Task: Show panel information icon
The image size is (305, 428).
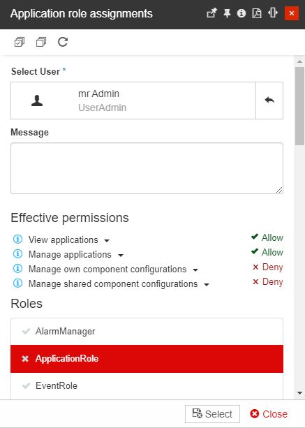Action: coord(241,13)
